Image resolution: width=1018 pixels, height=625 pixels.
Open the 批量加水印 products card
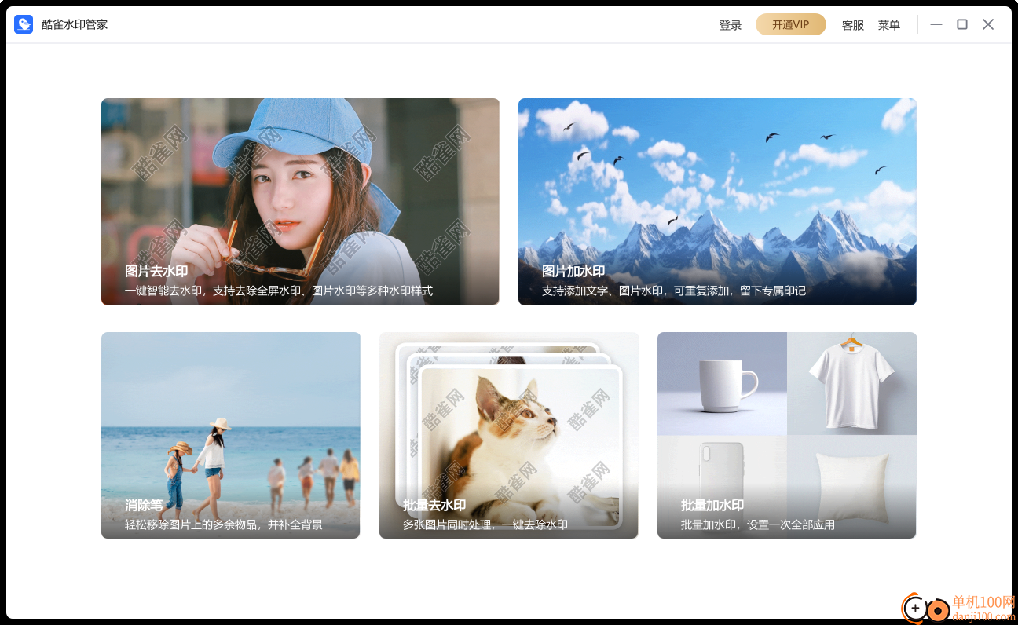(787, 435)
